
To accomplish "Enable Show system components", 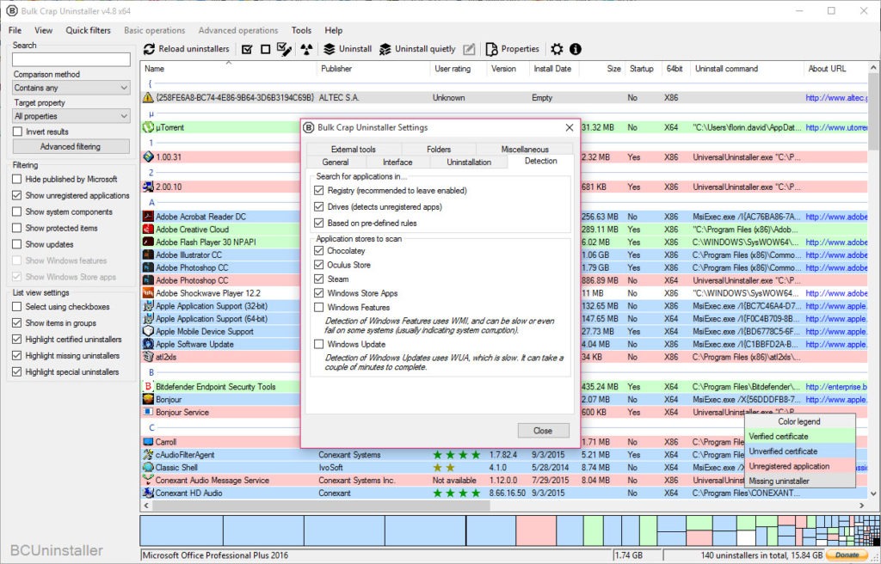I will pyautogui.click(x=17, y=211).
